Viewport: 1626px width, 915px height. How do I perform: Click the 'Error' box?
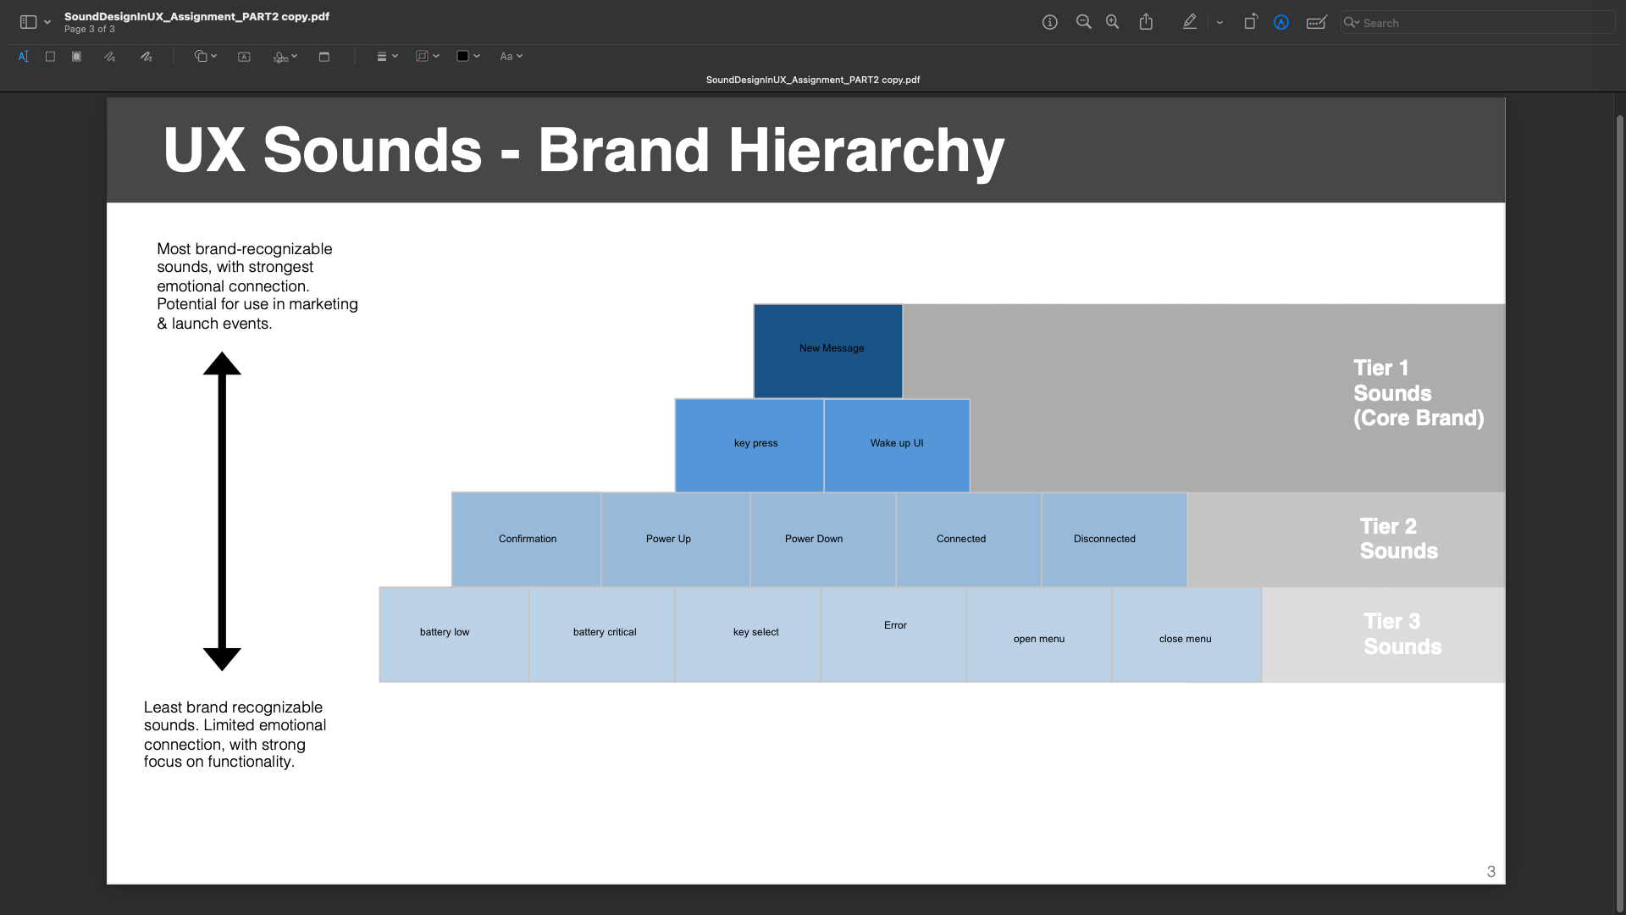(x=893, y=635)
